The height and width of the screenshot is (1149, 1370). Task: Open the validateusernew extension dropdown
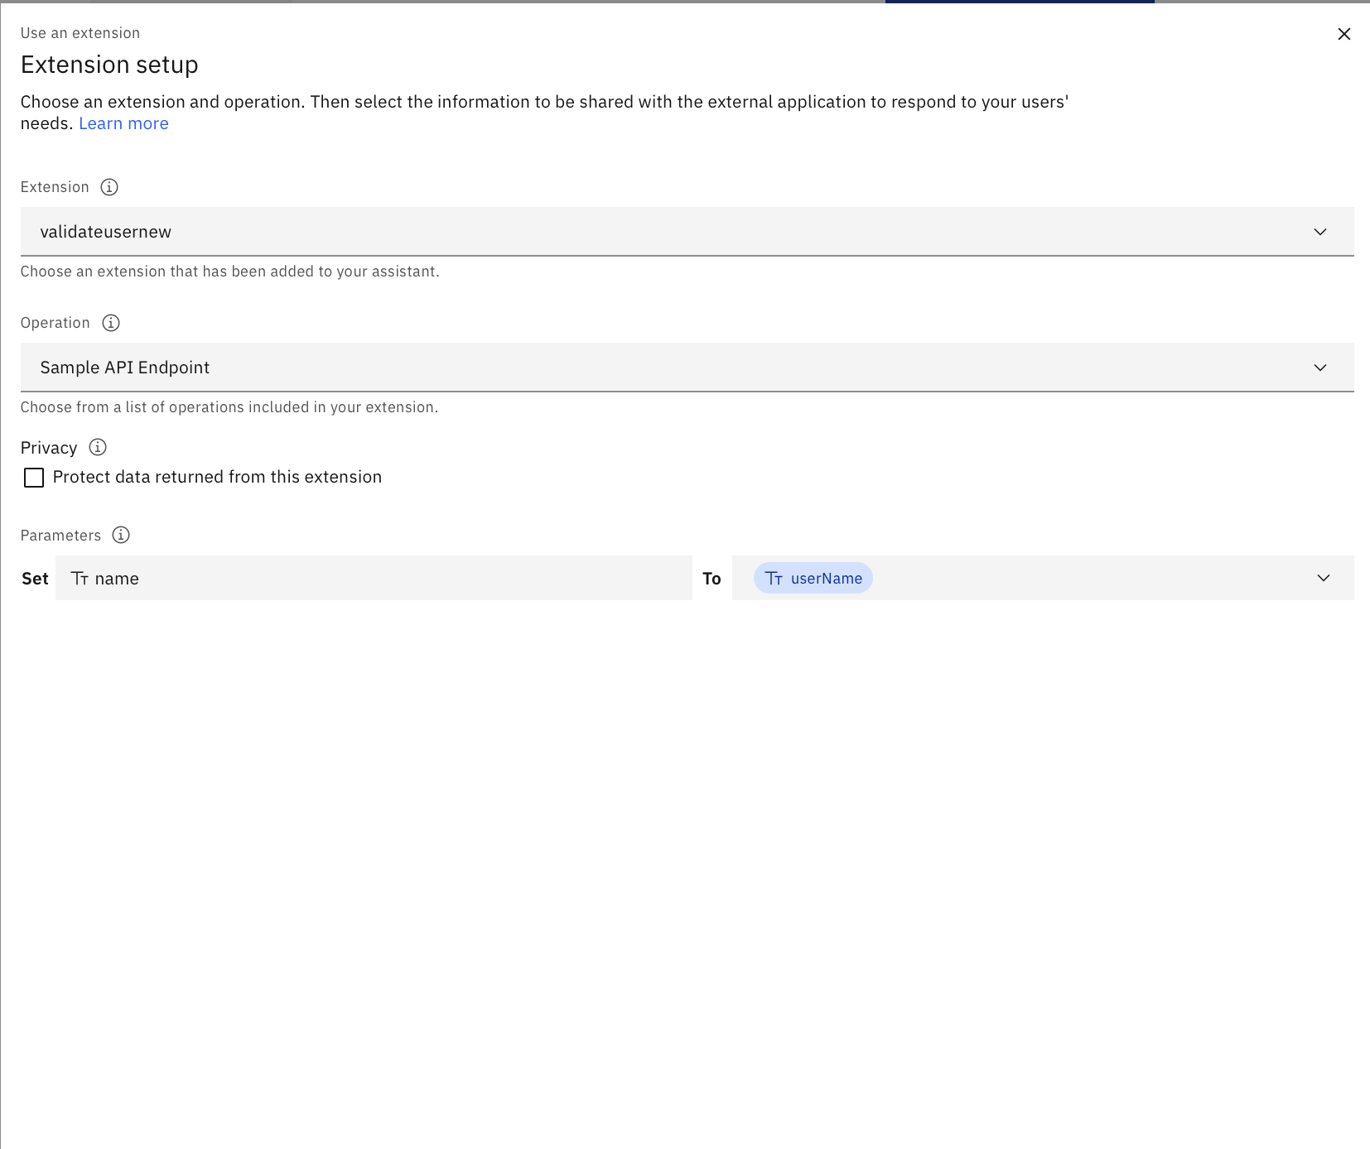663,232
